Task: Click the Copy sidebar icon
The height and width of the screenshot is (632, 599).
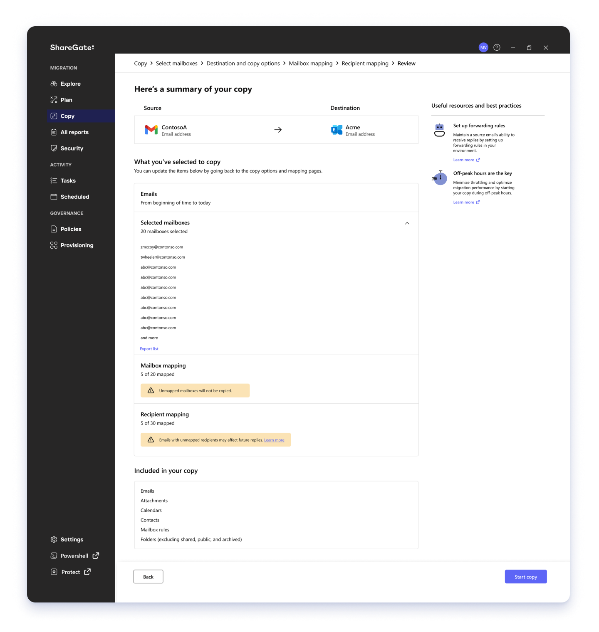Action: pyautogui.click(x=54, y=116)
